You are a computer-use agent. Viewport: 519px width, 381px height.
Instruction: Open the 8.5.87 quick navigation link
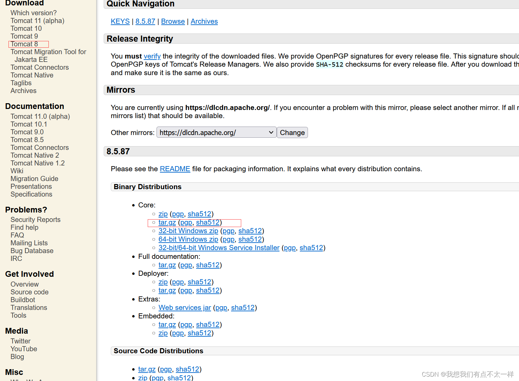145,21
